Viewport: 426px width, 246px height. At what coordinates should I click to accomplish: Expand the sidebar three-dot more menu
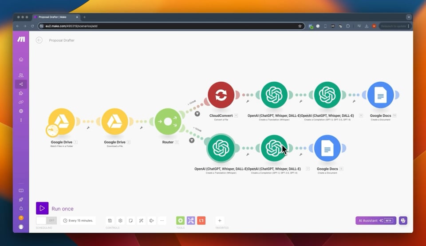click(21, 120)
